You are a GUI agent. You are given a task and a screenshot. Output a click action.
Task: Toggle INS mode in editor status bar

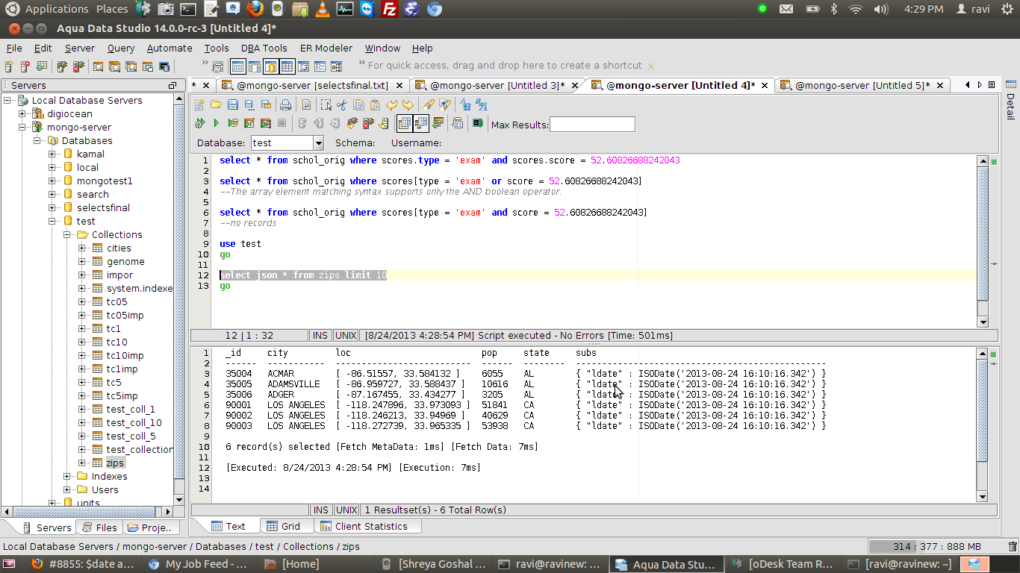coord(321,336)
